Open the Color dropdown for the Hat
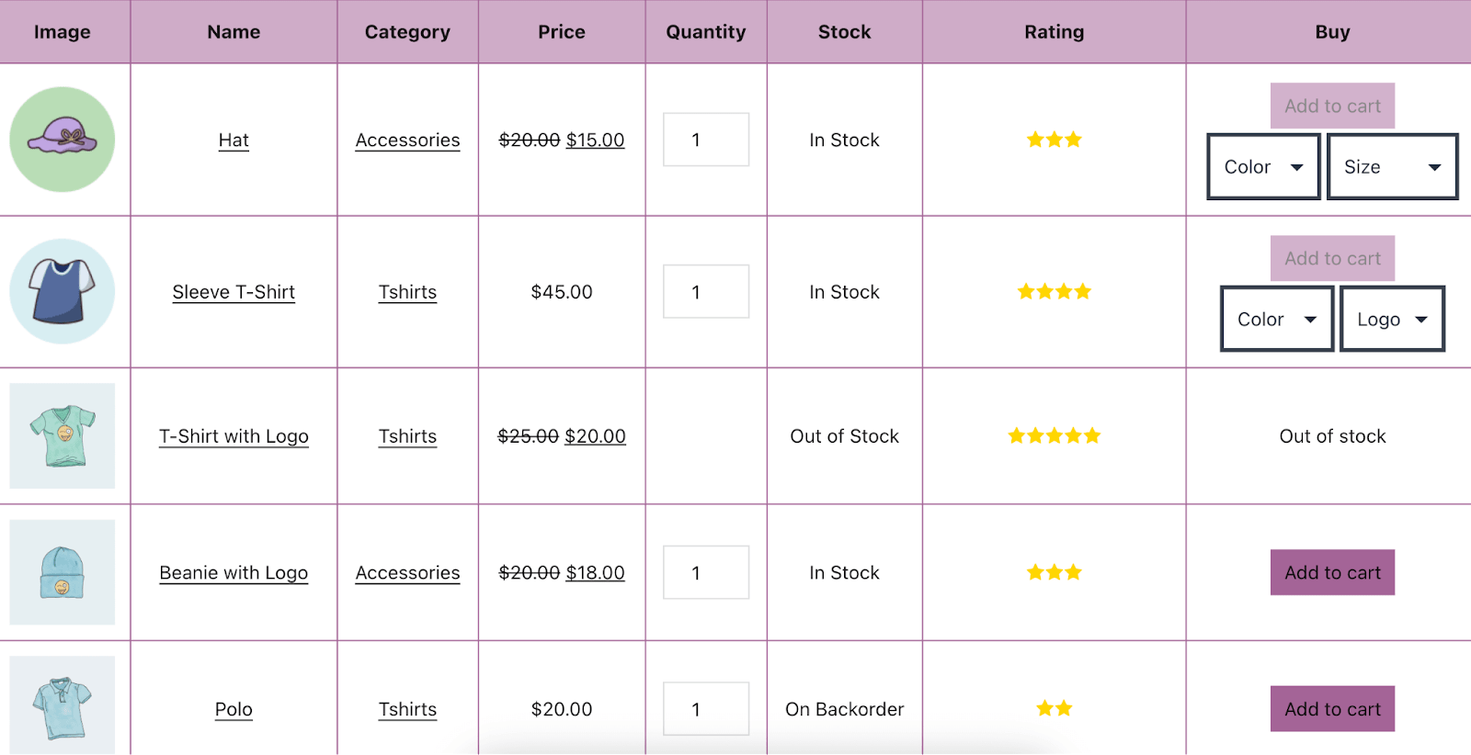Screen dimensions: 1471x755 point(1261,166)
